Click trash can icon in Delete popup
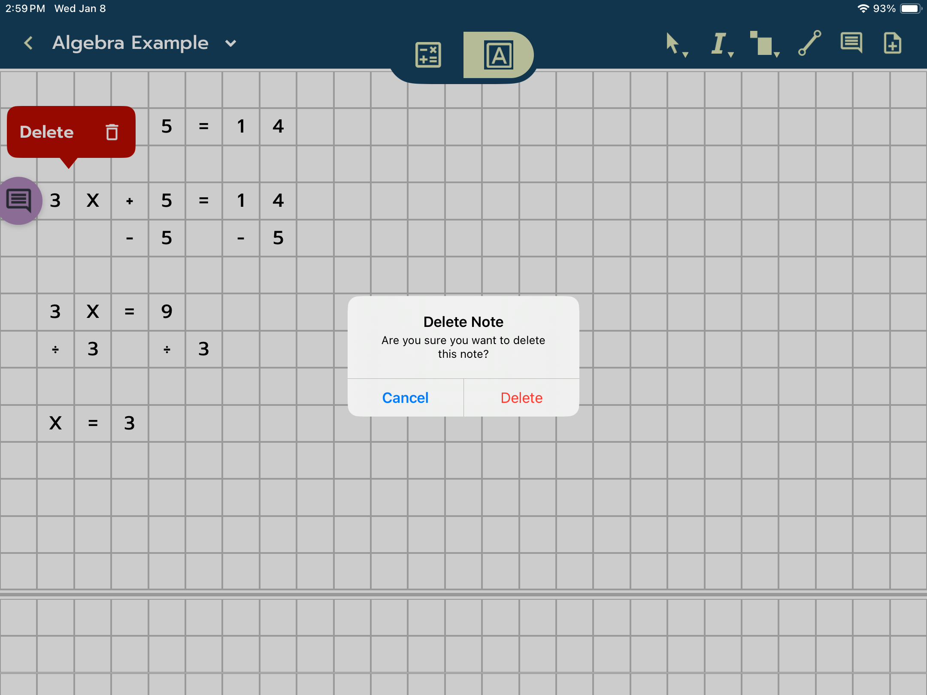 pyautogui.click(x=112, y=132)
